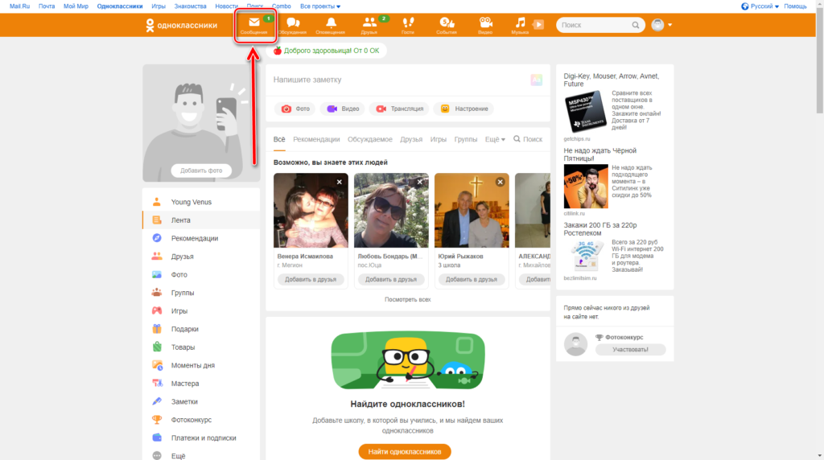Select the Обсуждаемое feed tab
Screen dimensions: 824x460
click(x=370, y=139)
